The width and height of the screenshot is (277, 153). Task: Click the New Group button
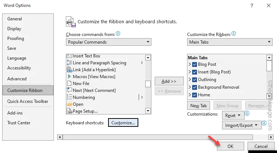pos(227,106)
